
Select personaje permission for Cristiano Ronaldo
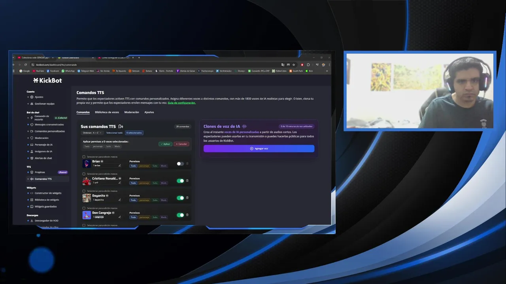tap(144, 183)
